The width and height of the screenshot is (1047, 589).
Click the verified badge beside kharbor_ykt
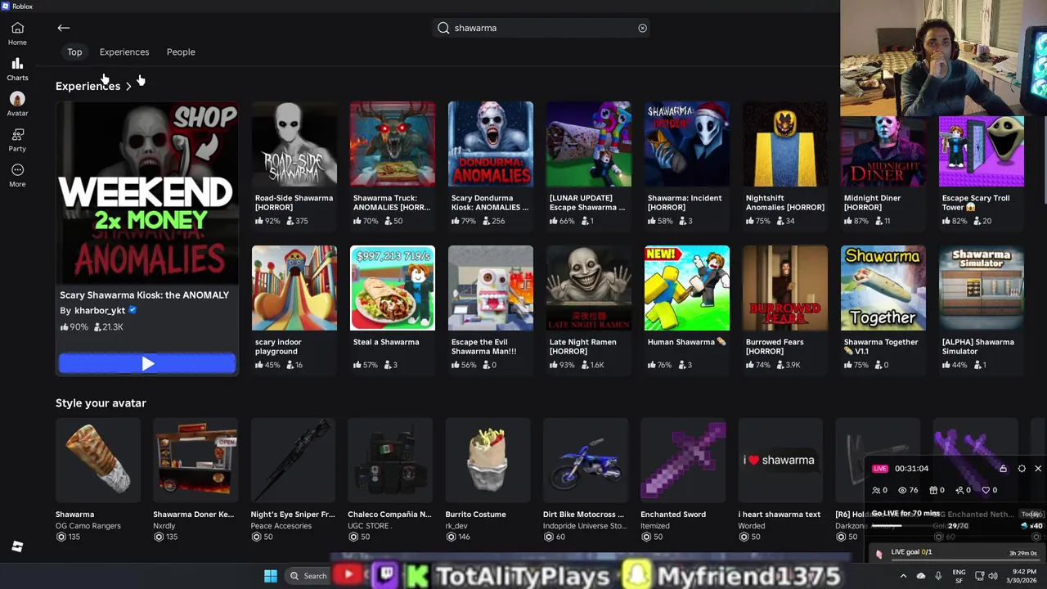(x=133, y=311)
